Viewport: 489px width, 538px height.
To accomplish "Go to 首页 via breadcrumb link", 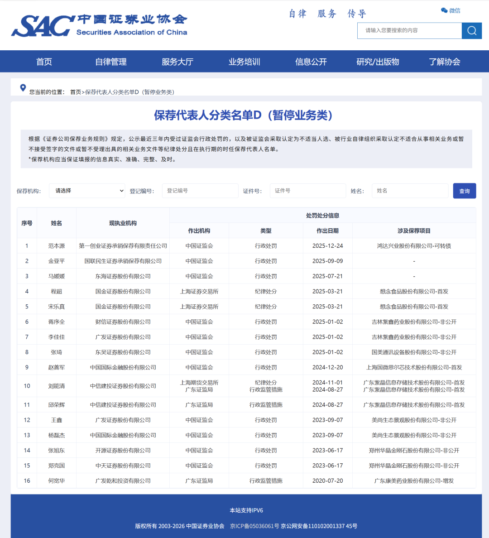I will click(76, 92).
